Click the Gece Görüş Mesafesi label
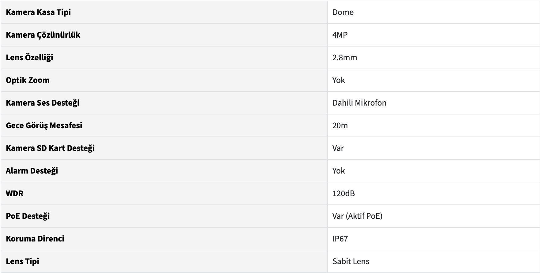The height and width of the screenshot is (273, 540). point(44,125)
